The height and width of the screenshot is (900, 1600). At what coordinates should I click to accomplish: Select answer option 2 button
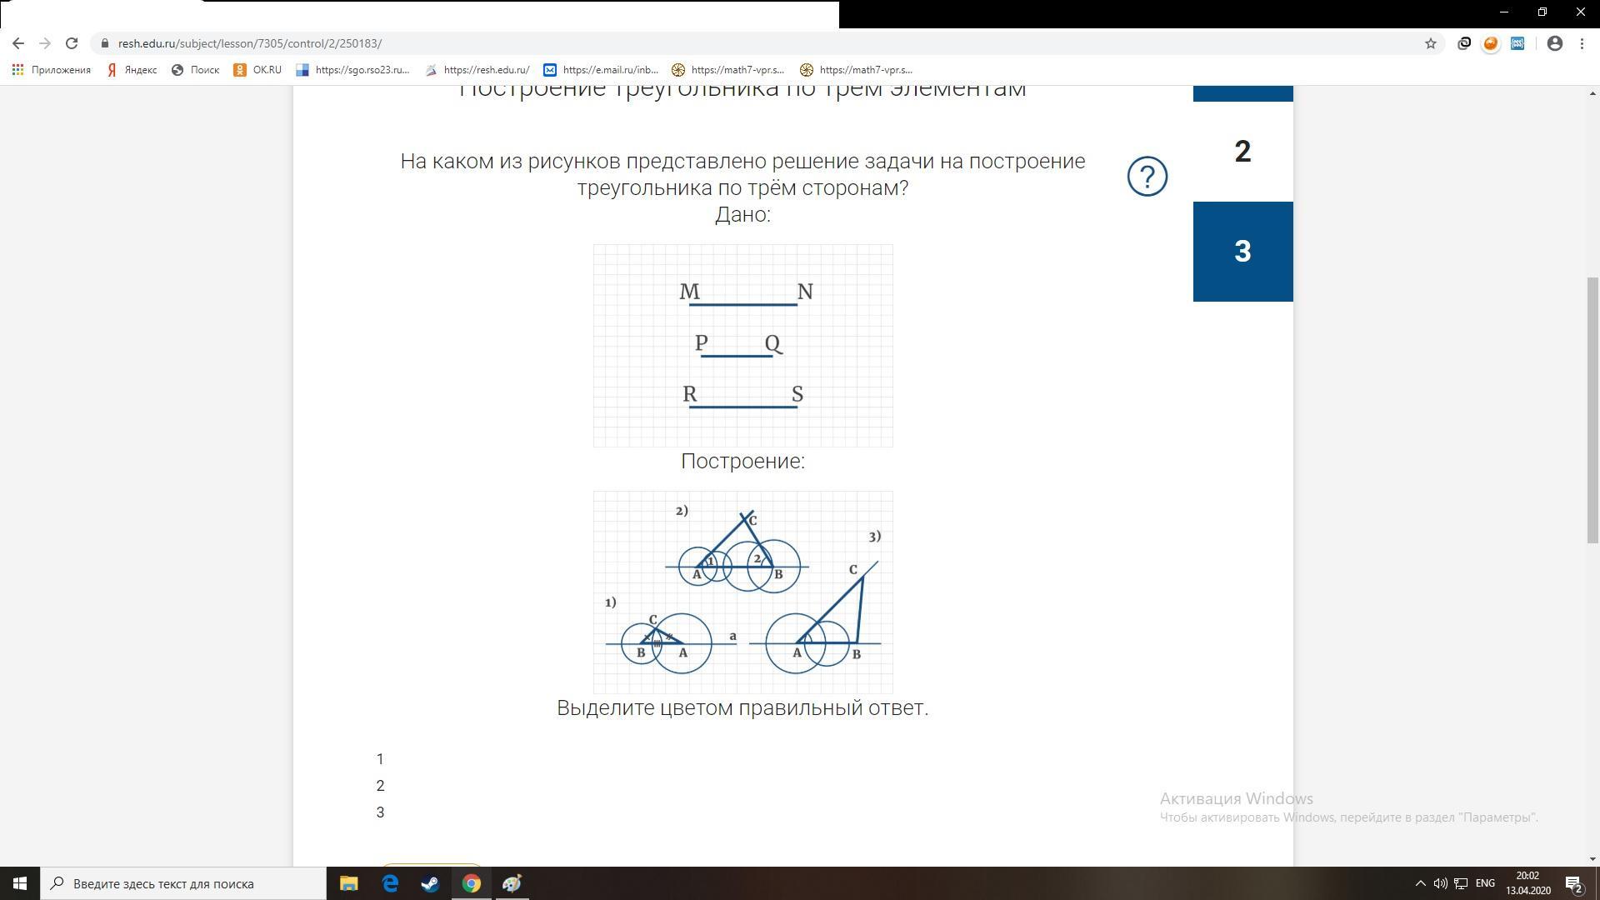click(x=382, y=785)
